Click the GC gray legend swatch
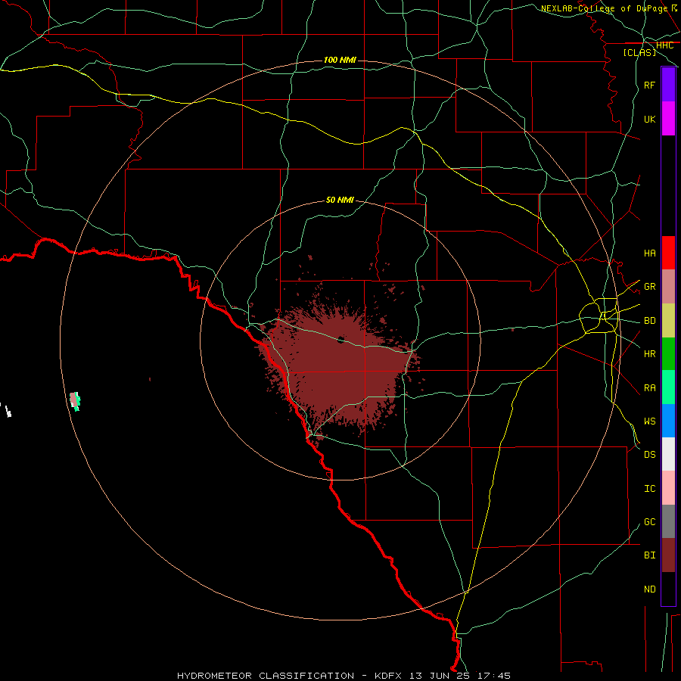681x681 pixels. (x=668, y=521)
